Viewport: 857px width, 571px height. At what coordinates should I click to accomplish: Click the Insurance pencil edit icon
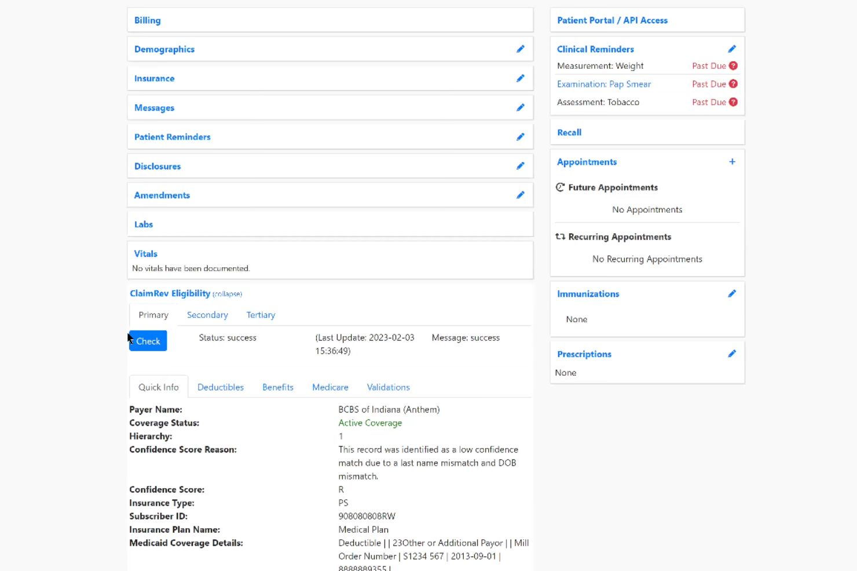pos(520,78)
